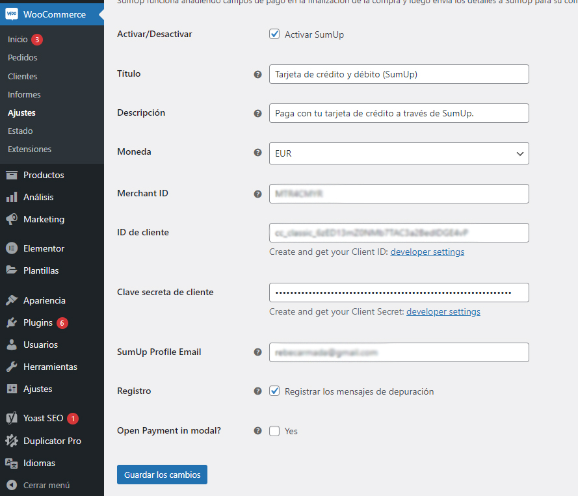Viewport: 578px width, 496px height.
Task: Click the help icon beside Título
Action: pos(257,74)
